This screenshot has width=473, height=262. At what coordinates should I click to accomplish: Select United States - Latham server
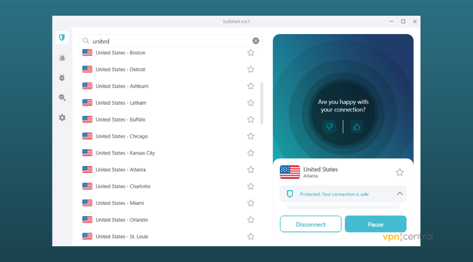click(168, 103)
